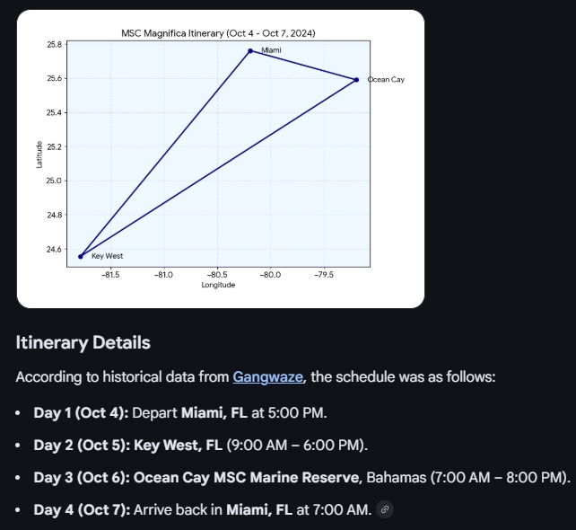Click the chart title MSC Magnifica Itinerary

pos(218,33)
